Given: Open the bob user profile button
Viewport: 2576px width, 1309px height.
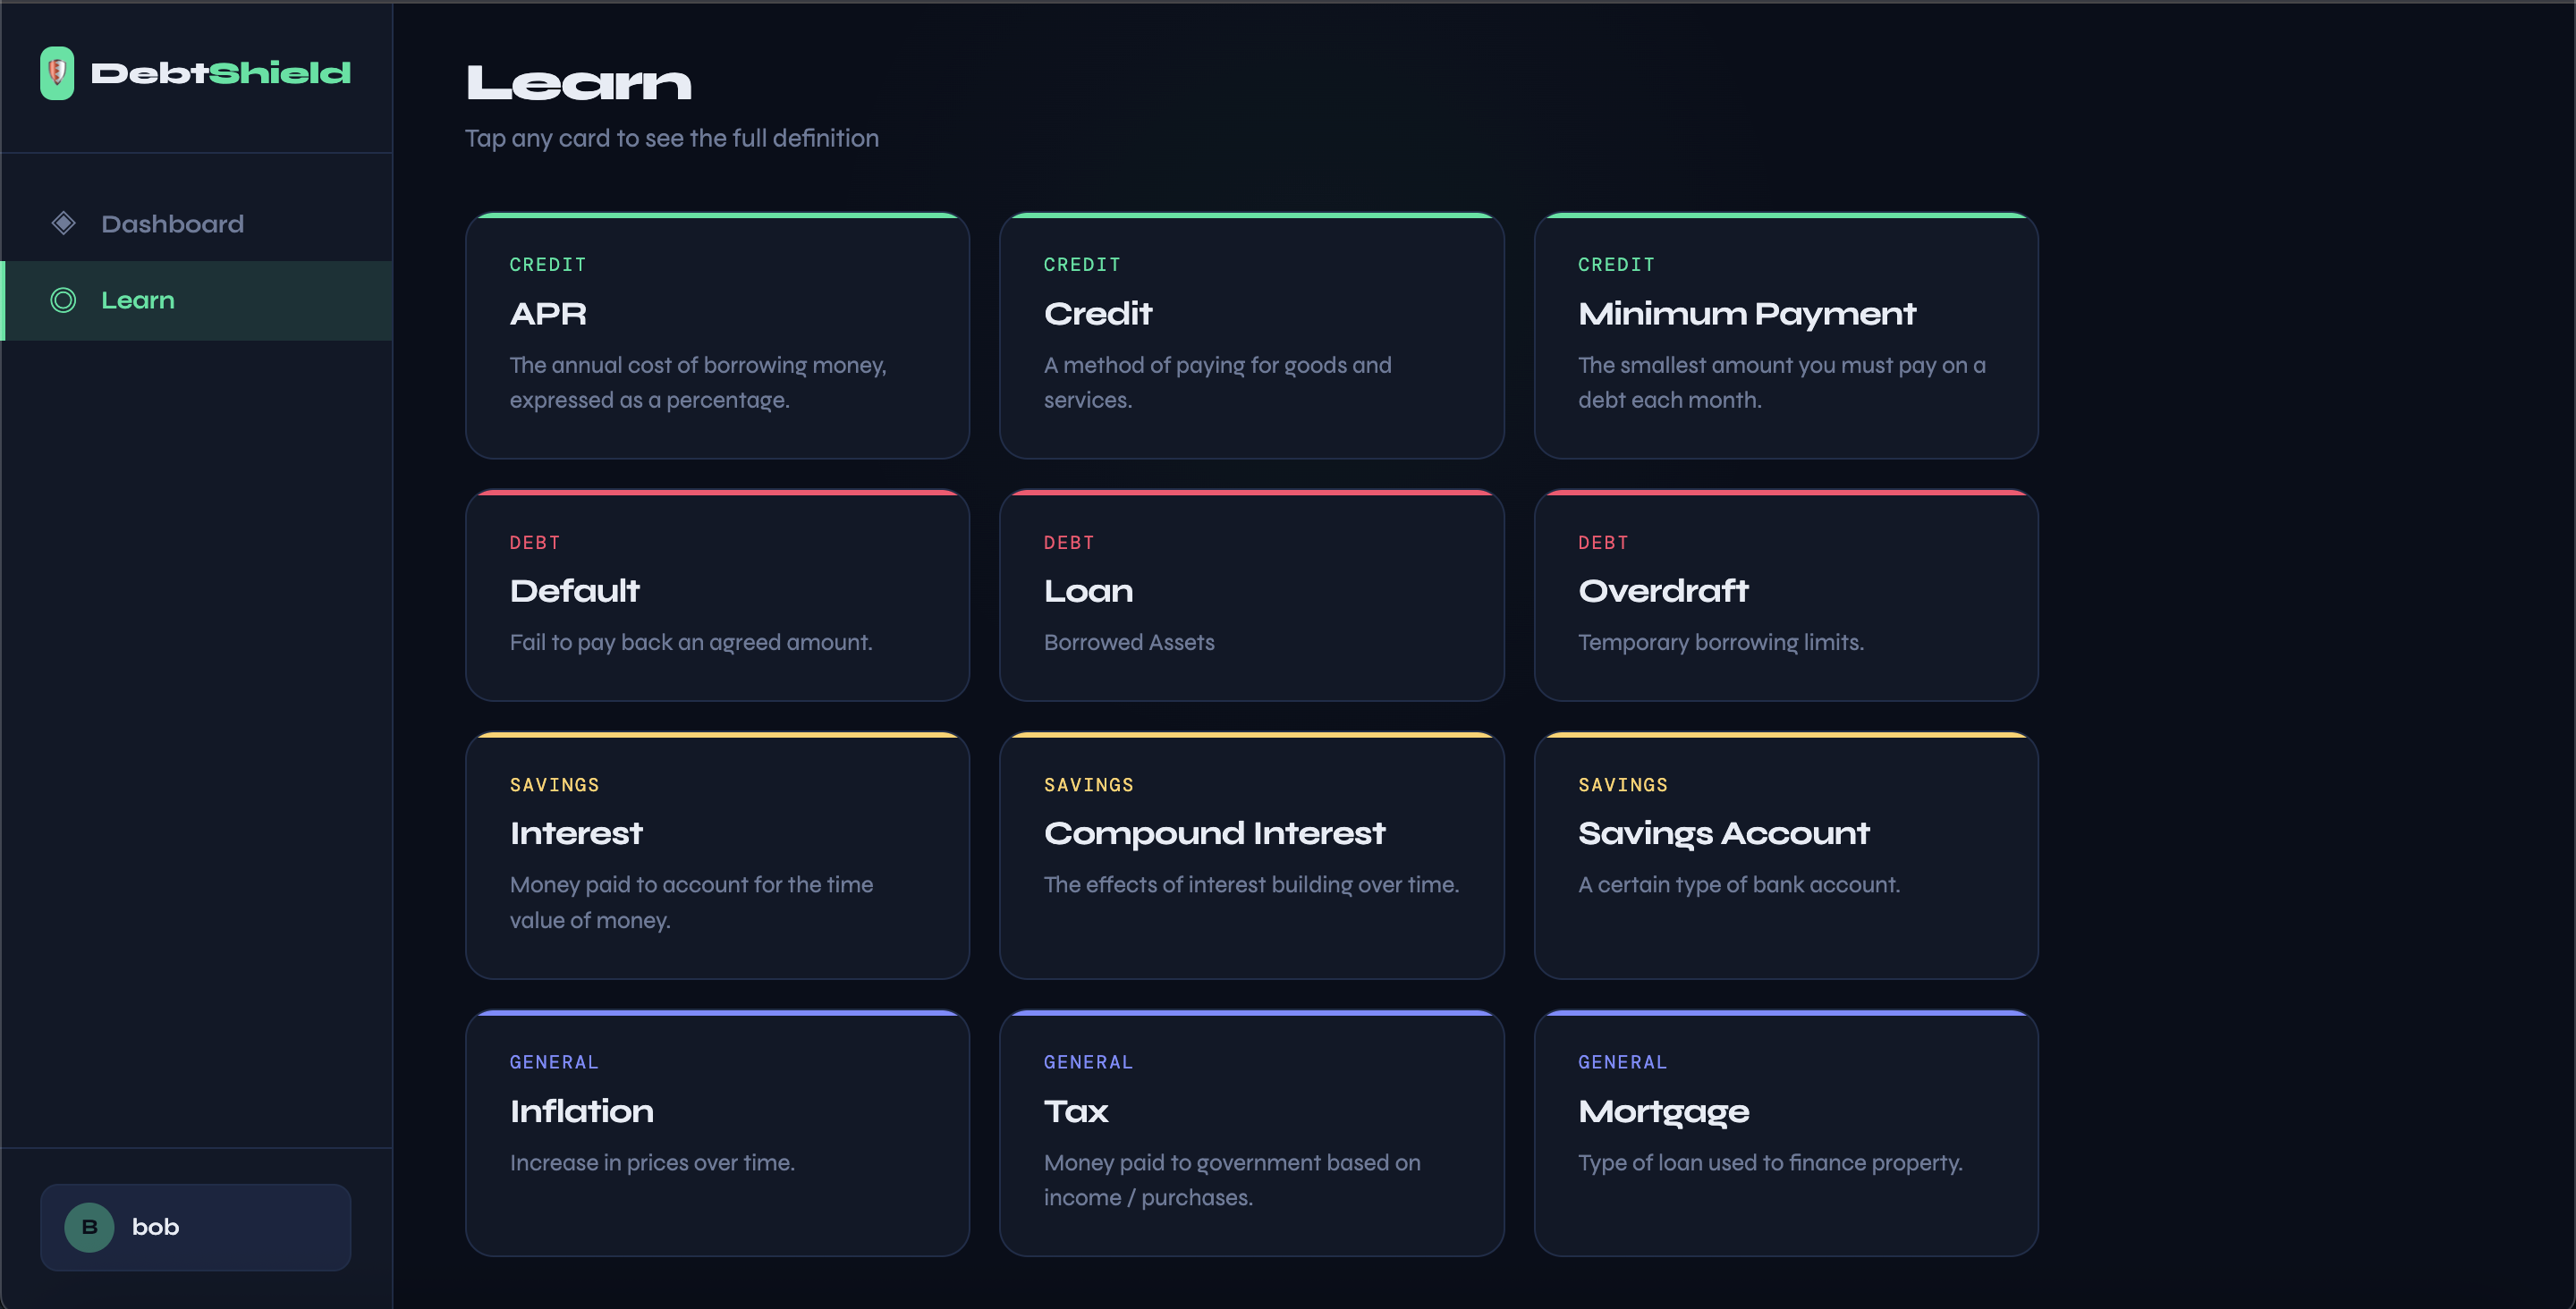Looking at the screenshot, I should (x=196, y=1227).
